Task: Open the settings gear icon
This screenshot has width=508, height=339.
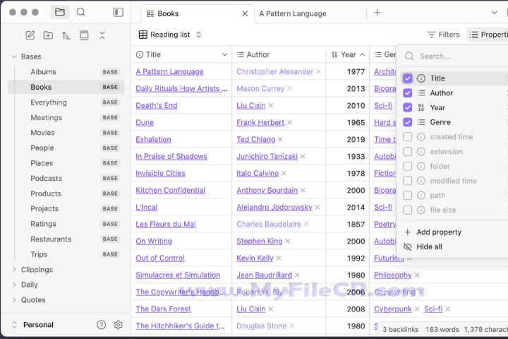Action: (119, 325)
